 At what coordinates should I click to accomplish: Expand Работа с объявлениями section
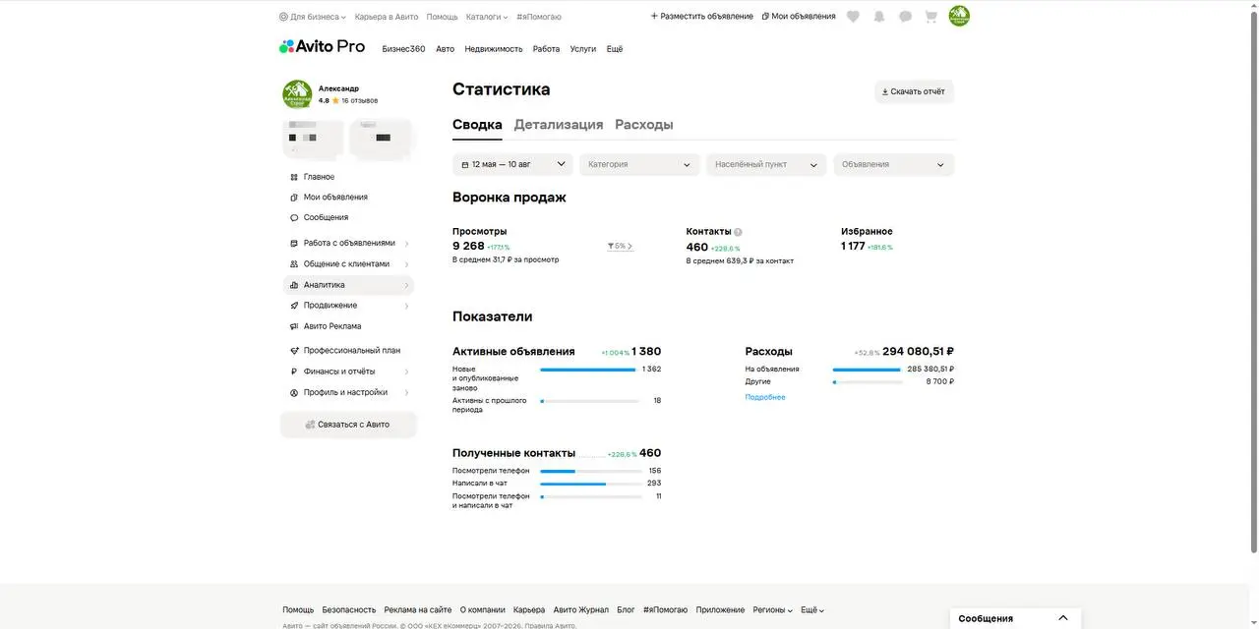(348, 243)
